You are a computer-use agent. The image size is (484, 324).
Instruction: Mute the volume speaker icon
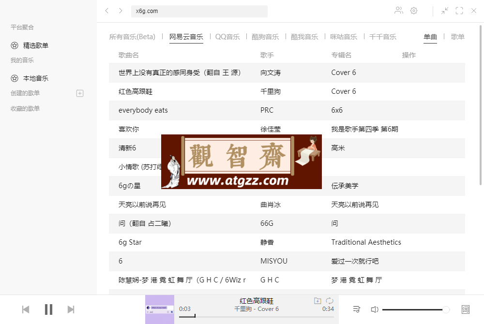375,309
